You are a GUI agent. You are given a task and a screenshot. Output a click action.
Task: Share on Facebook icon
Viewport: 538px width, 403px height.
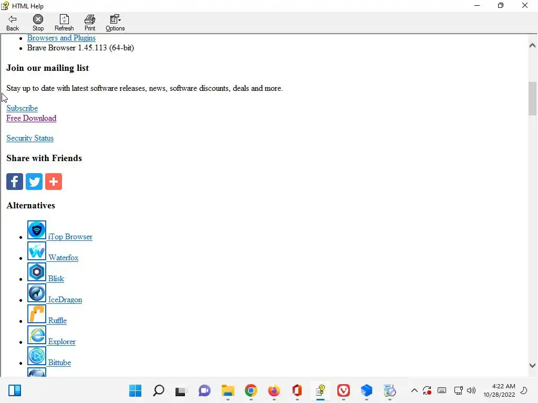pyautogui.click(x=15, y=182)
